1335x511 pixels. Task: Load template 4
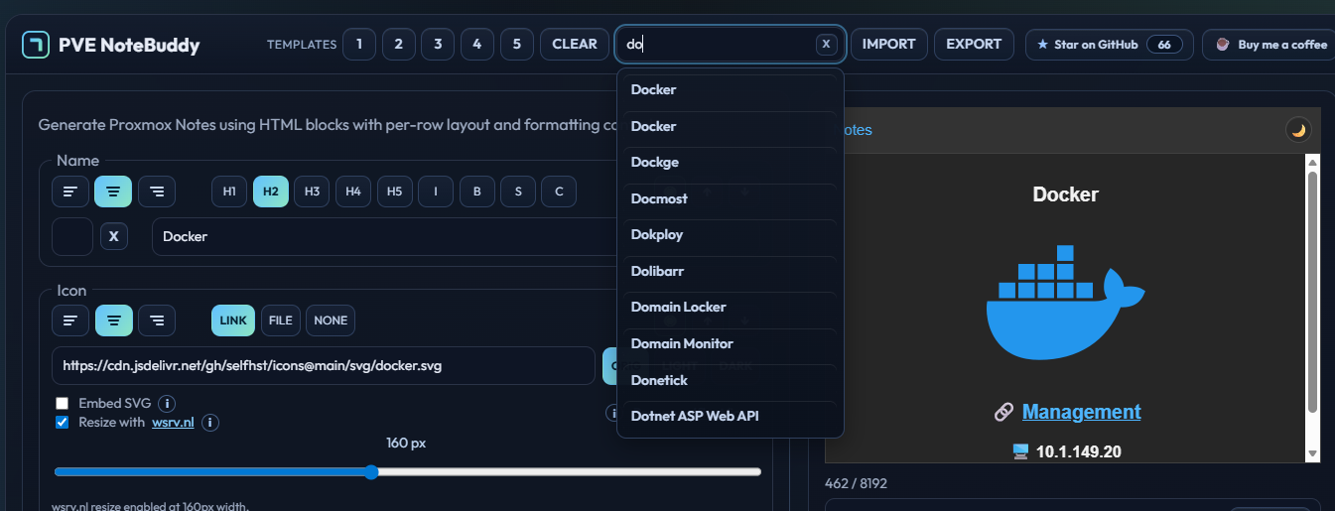[477, 45]
